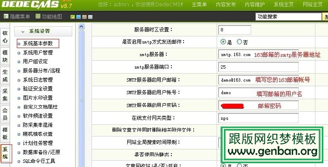Switch to the 模块 side tab
Screen dimensions: 328x167
[5, 56]
